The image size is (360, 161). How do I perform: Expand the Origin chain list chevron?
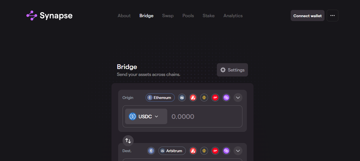click(x=238, y=98)
